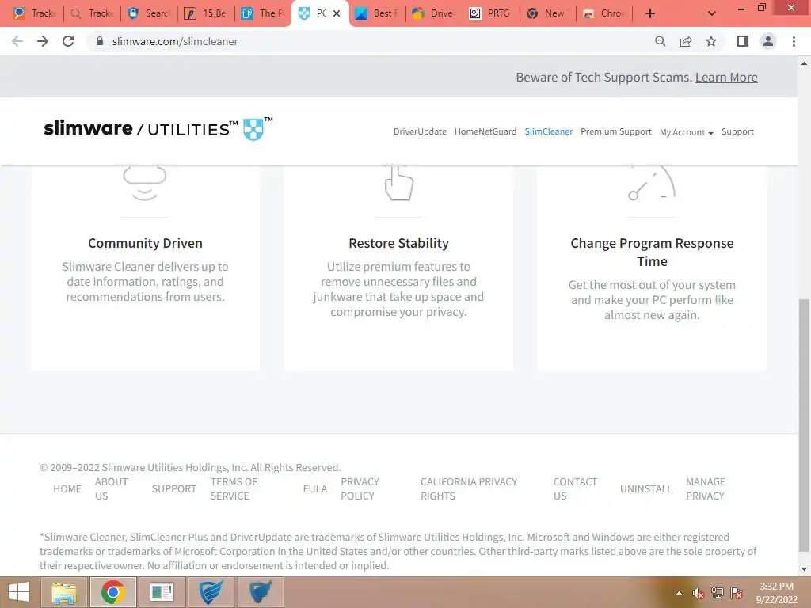
Task: Open the SUPPORT footer link
Action: point(173,488)
